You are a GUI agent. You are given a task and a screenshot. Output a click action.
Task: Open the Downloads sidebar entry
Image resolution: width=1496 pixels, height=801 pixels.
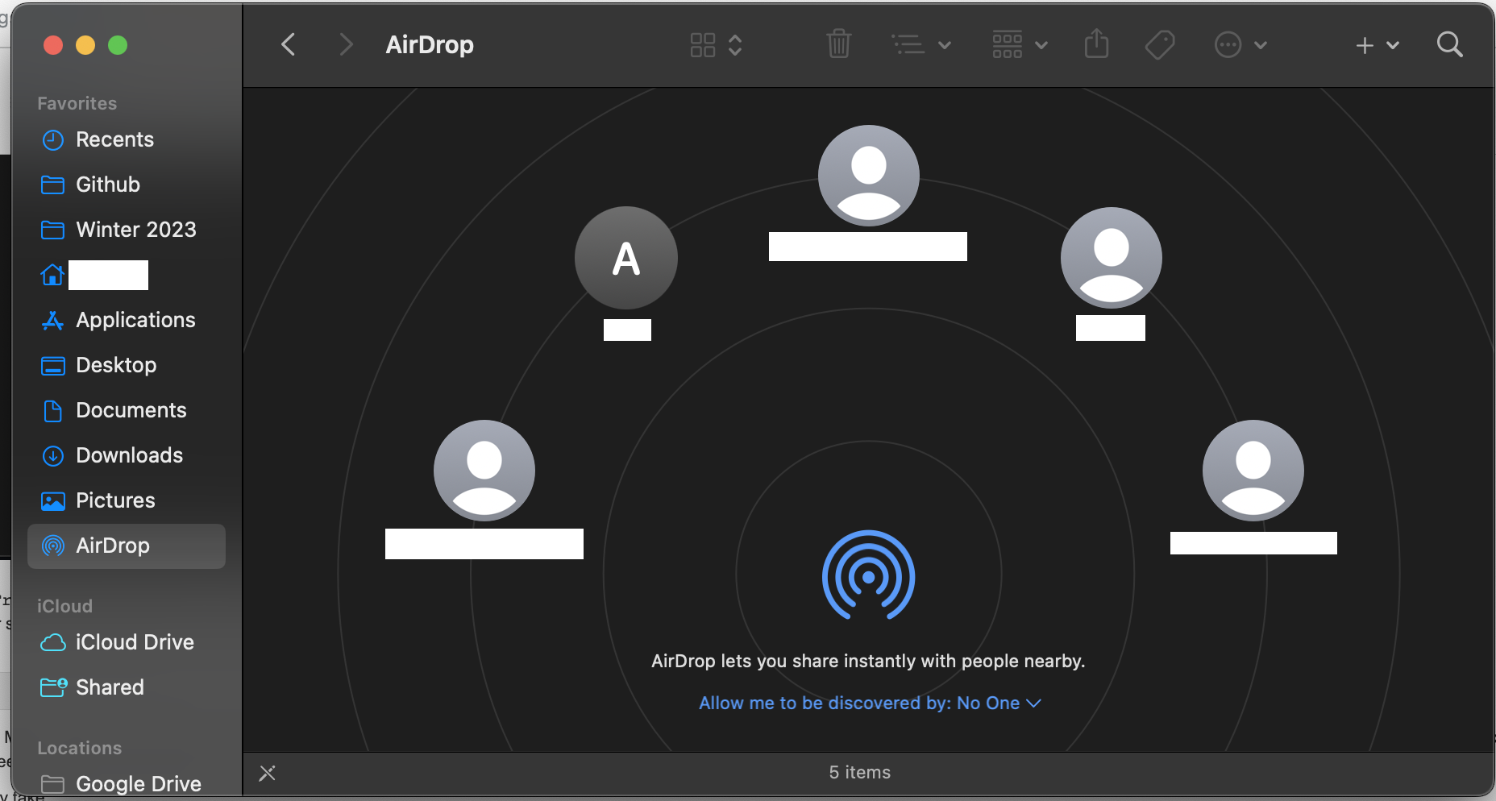coord(129,455)
